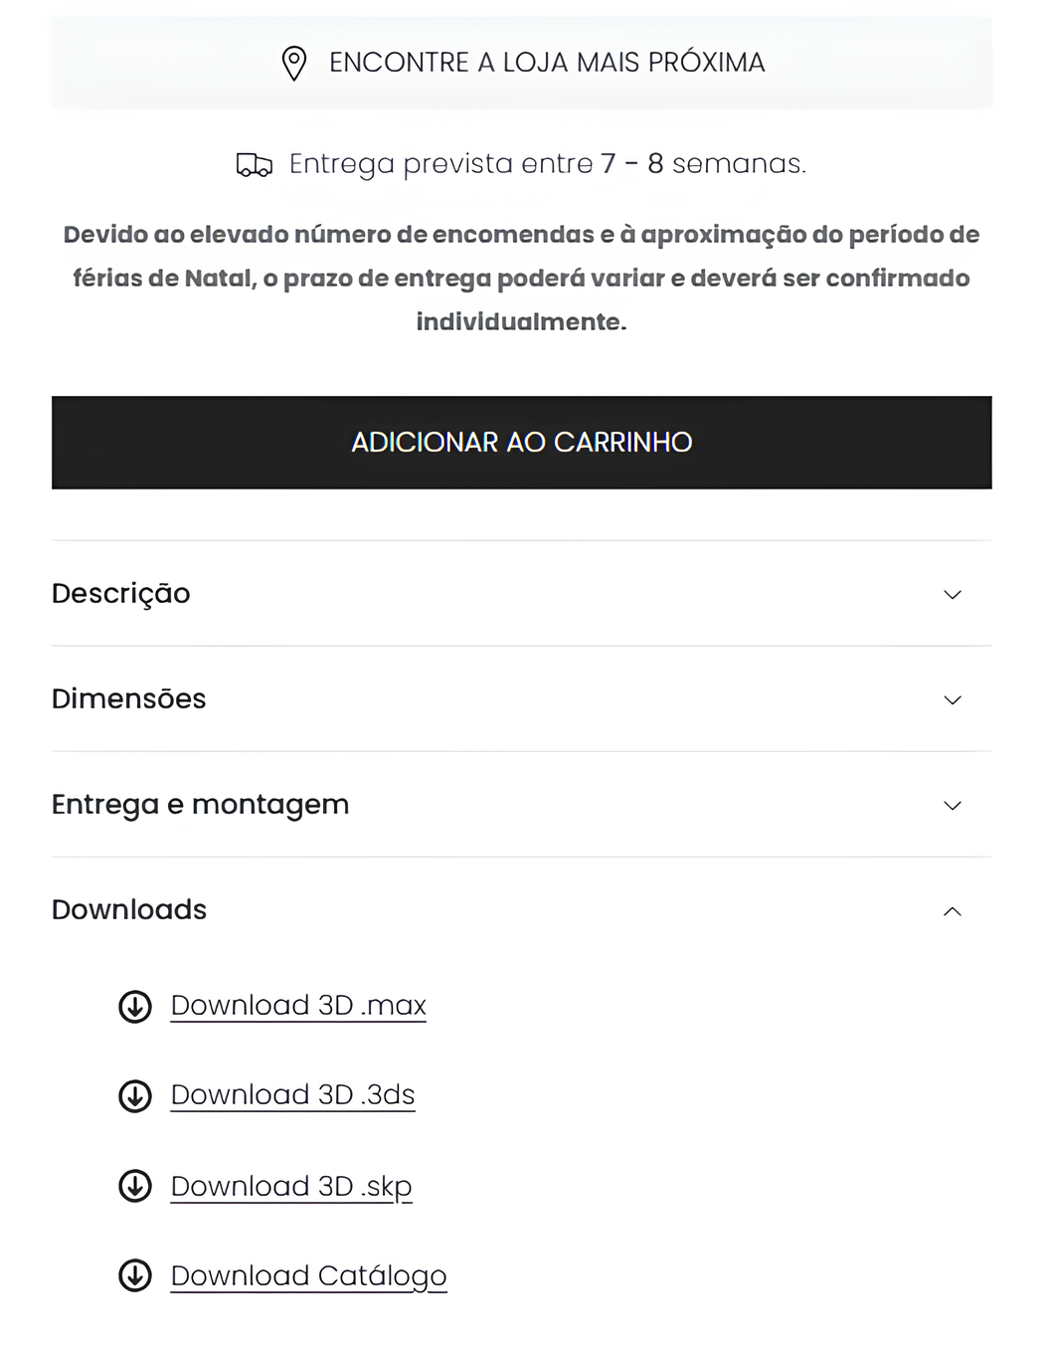Expand the Dimensões section chevron
The height and width of the screenshot is (1351, 1046).
952,700
